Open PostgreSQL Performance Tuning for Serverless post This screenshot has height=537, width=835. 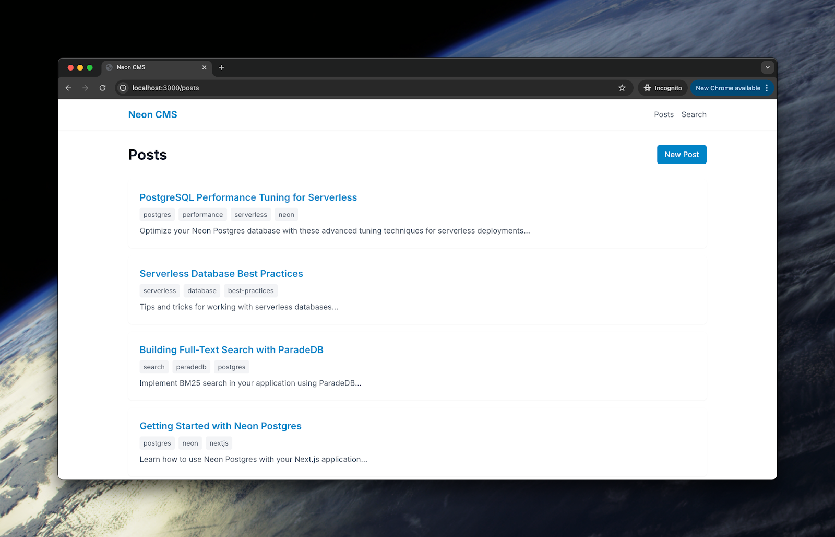(x=248, y=197)
